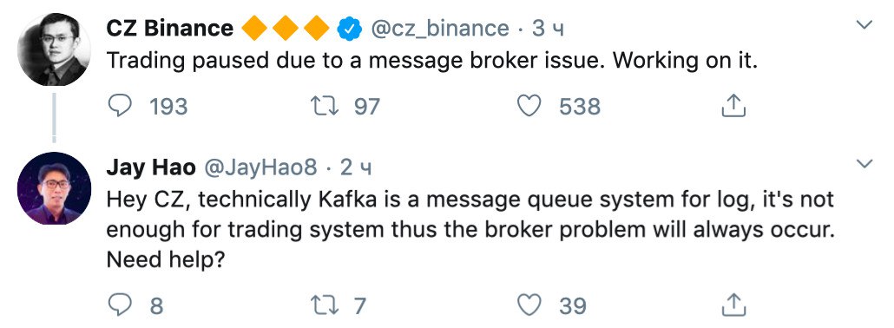Click the Jay Hao display name
This screenshot has height=328, width=894.
(x=151, y=167)
